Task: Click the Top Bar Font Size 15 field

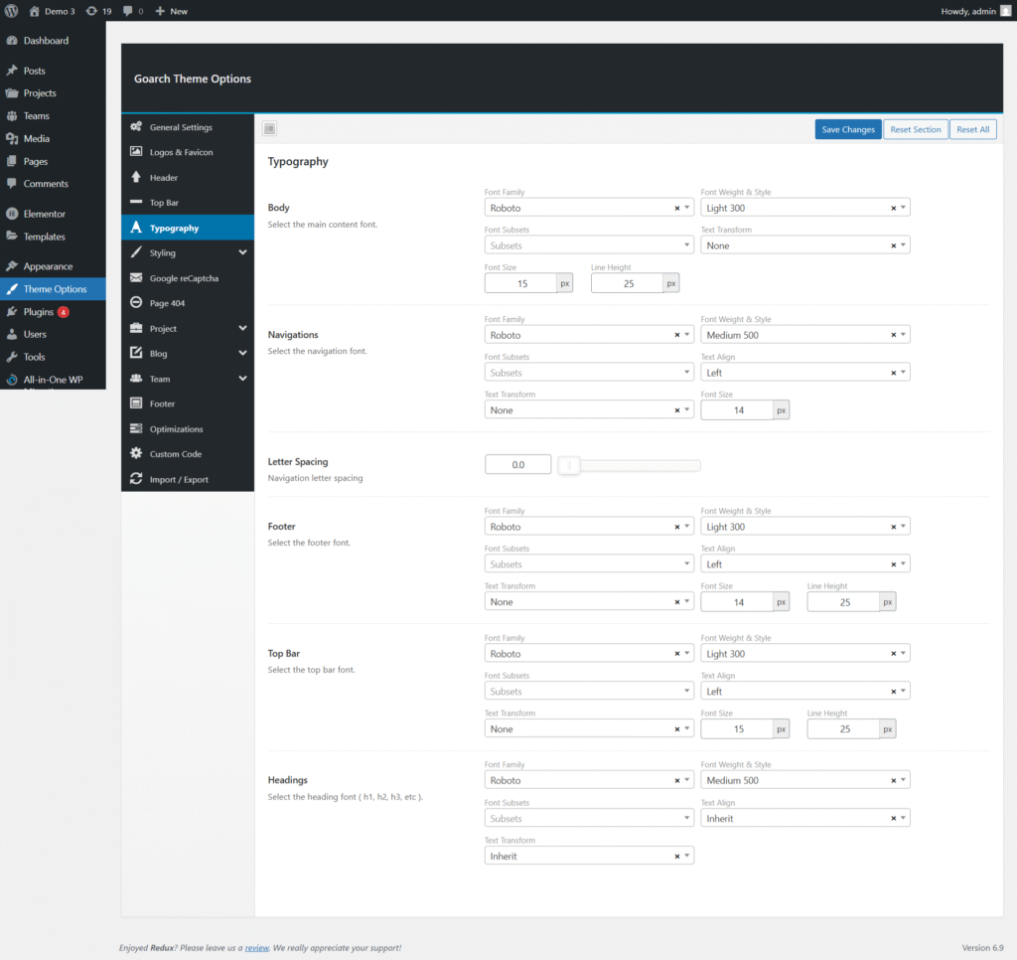Action: [738, 728]
